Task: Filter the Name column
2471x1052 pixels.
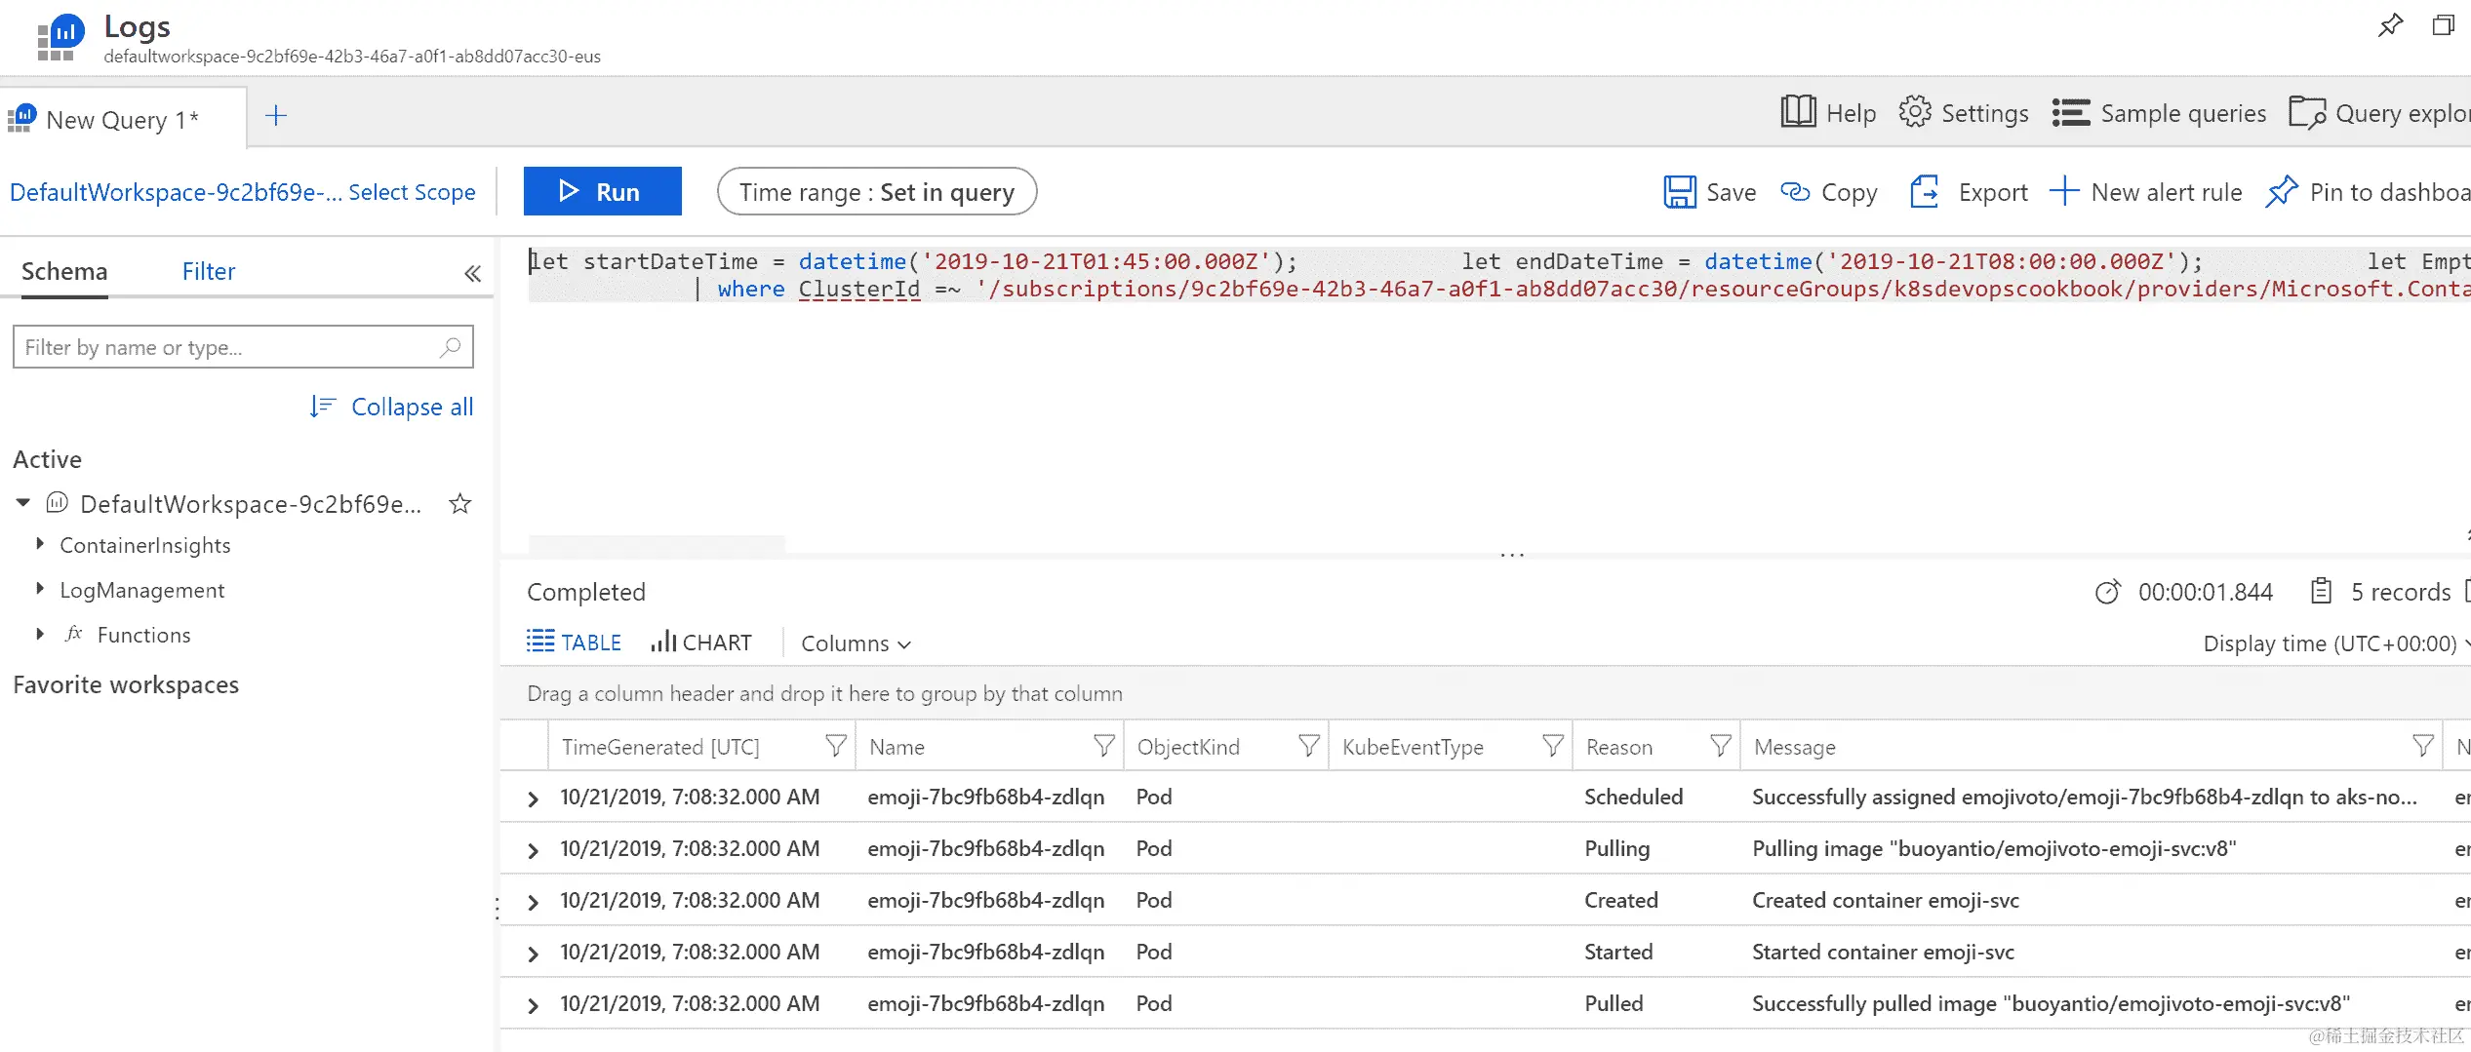Action: (1104, 747)
